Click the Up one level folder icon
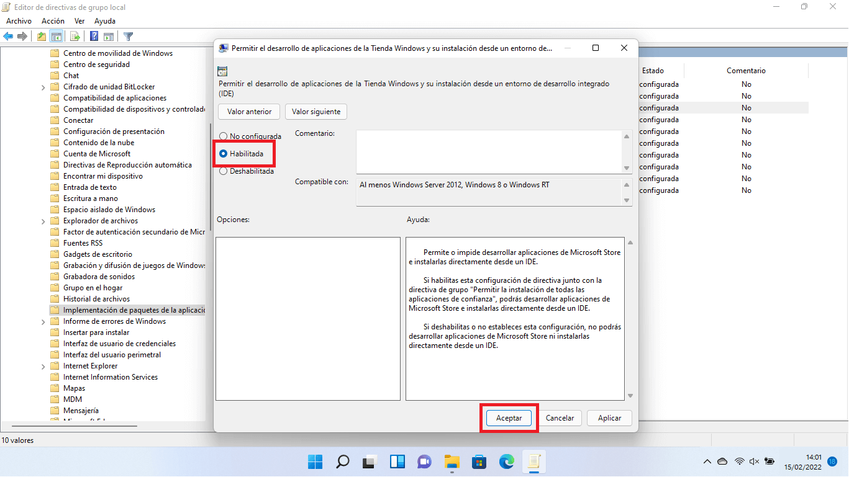Screen dimensions: 849x477 (x=41, y=36)
